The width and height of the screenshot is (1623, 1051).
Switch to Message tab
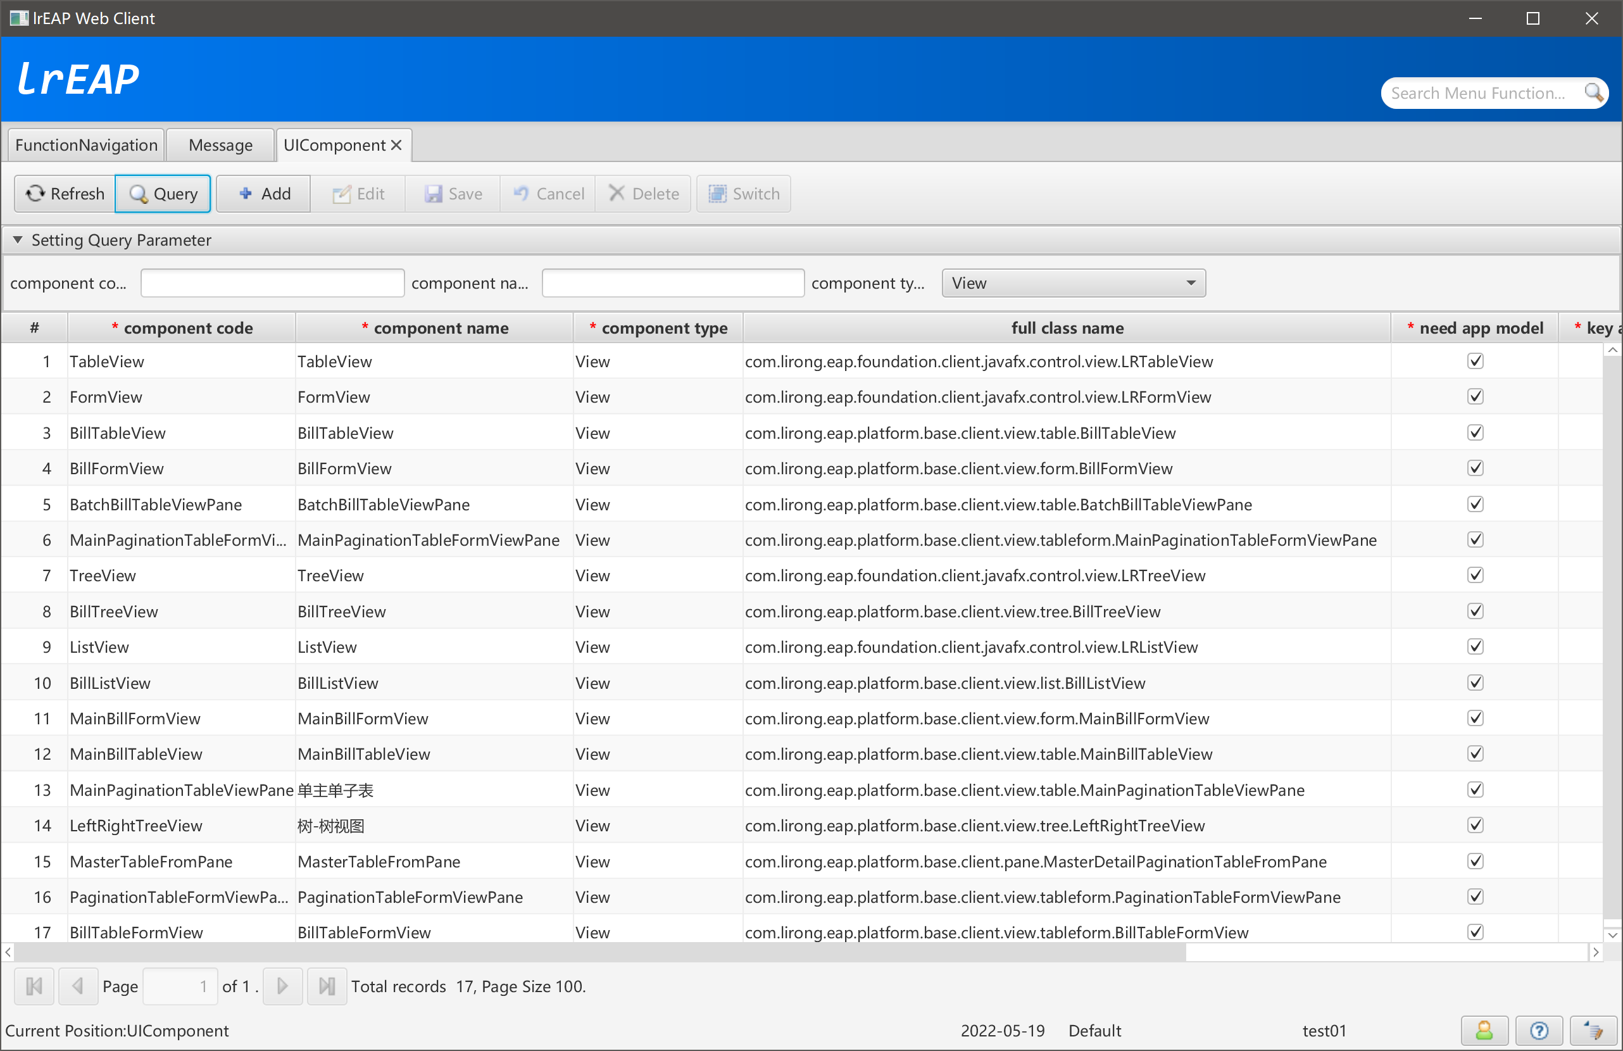tap(220, 145)
